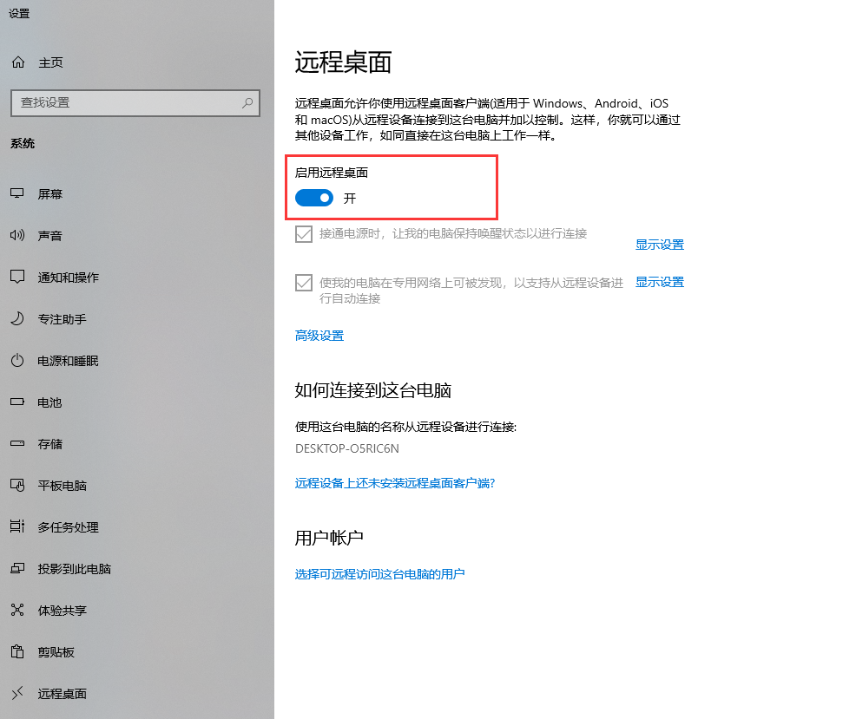Click the power icon for 电源和睡眠
This screenshot has width=856, height=719.
click(x=16, y=361)
